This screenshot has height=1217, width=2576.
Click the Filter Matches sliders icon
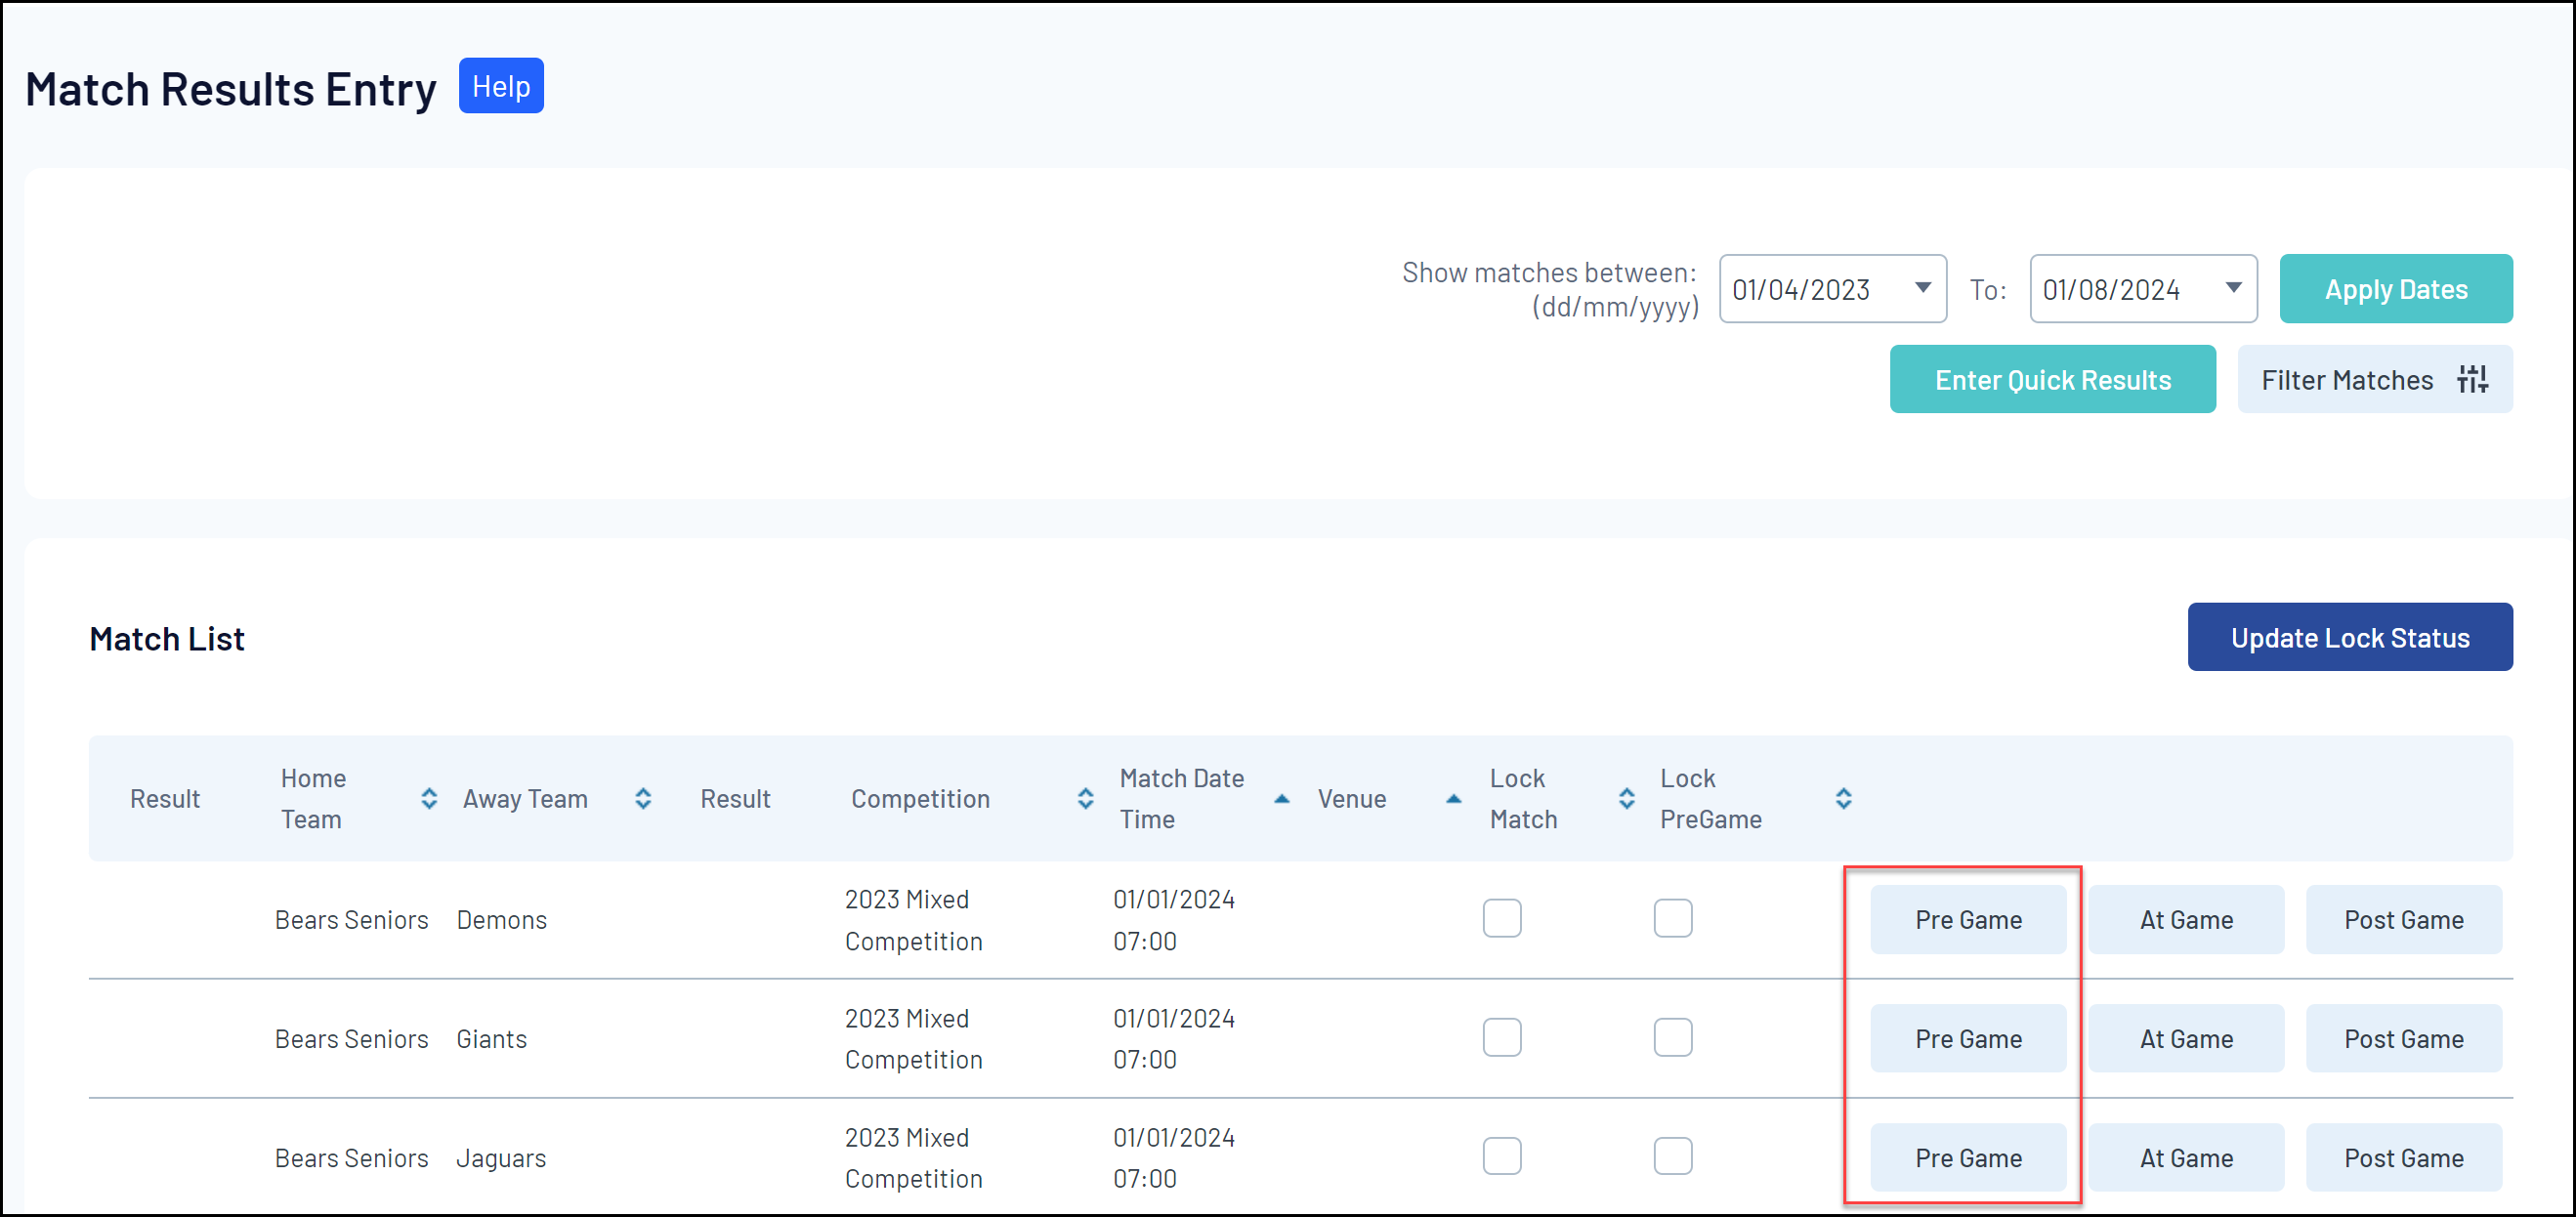coord(2472,379)
